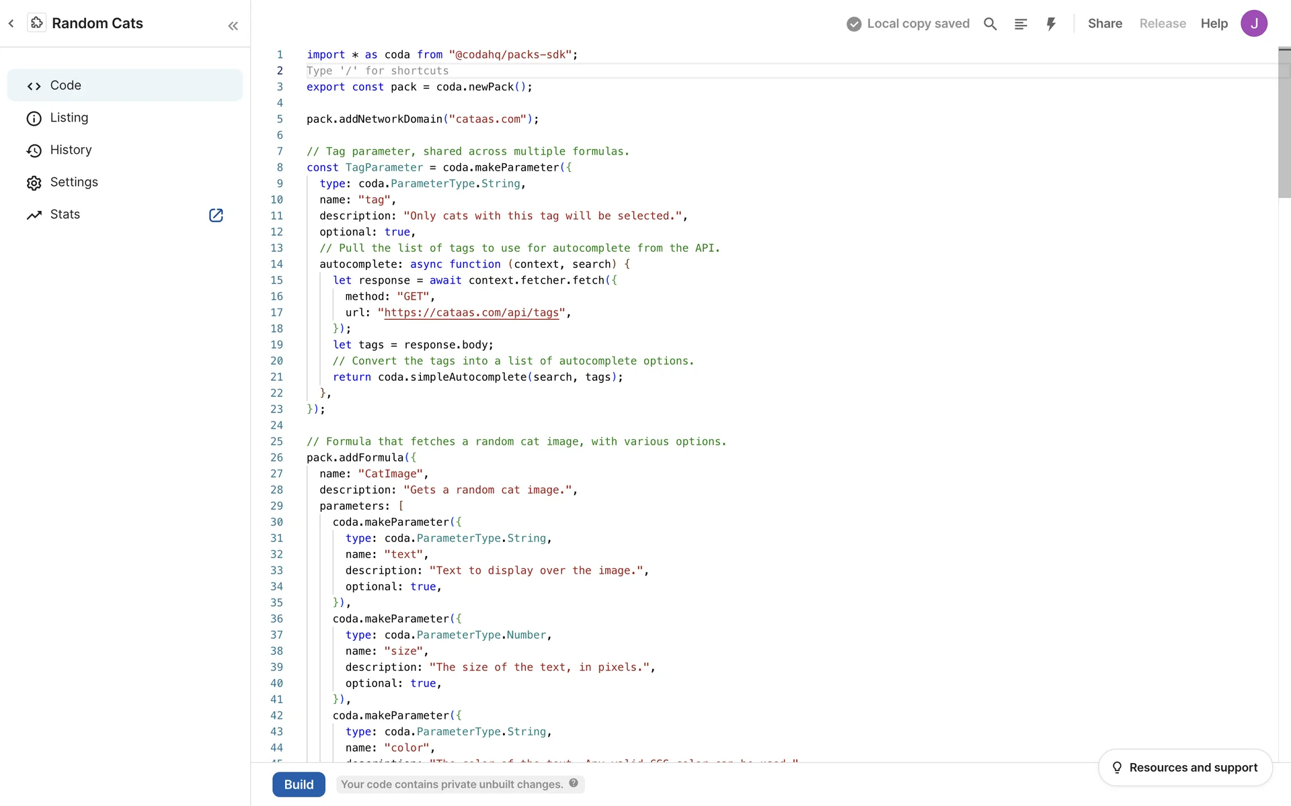The width and height of the screenshot is (1291, 806).
Task: Open Resources and support panel
Action: (x=1185, y=767)
